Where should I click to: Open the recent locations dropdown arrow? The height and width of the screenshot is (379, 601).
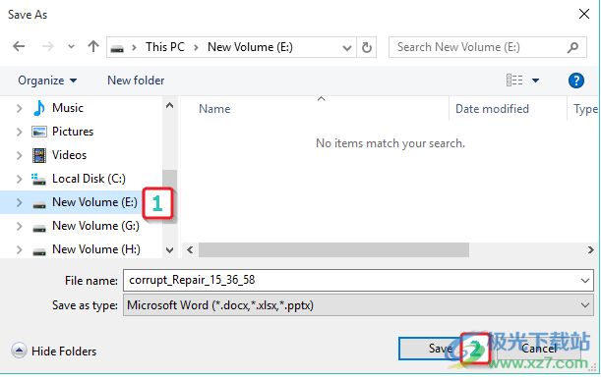click(71, 47)
